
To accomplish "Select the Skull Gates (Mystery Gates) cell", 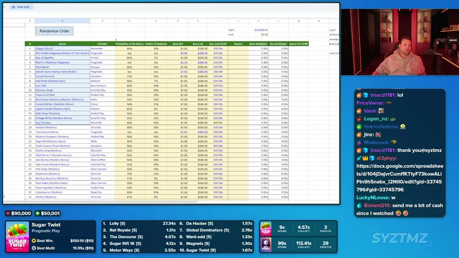I will click(x=62, y=183).
